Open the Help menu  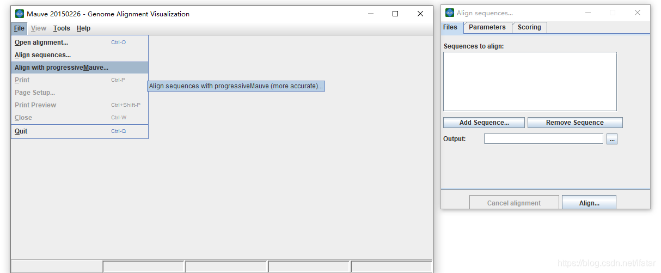83,28
